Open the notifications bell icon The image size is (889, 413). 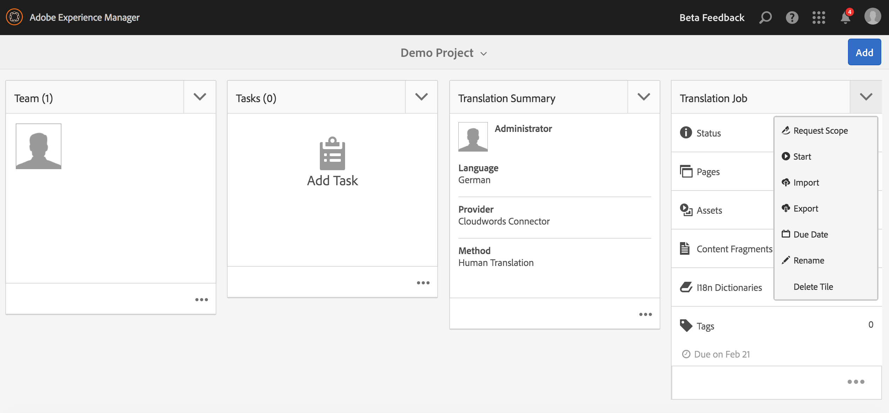[846, 17]
